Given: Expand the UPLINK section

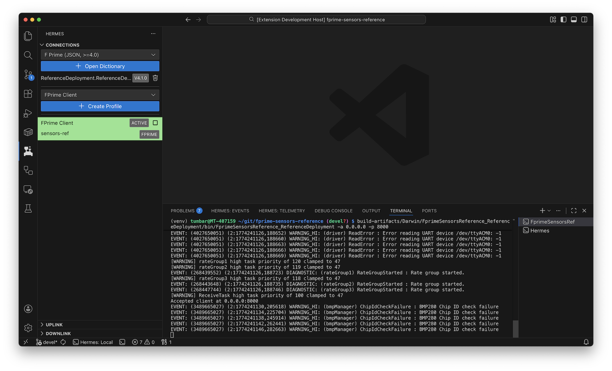Looking at the screenshot, I should click(54, 325).
